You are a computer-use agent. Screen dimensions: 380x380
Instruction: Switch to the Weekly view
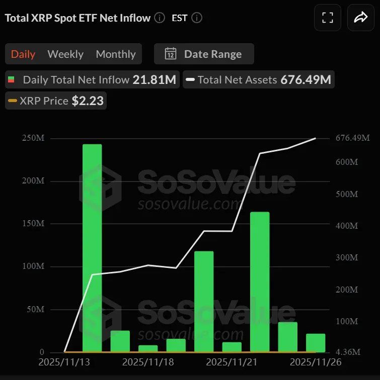65,54
